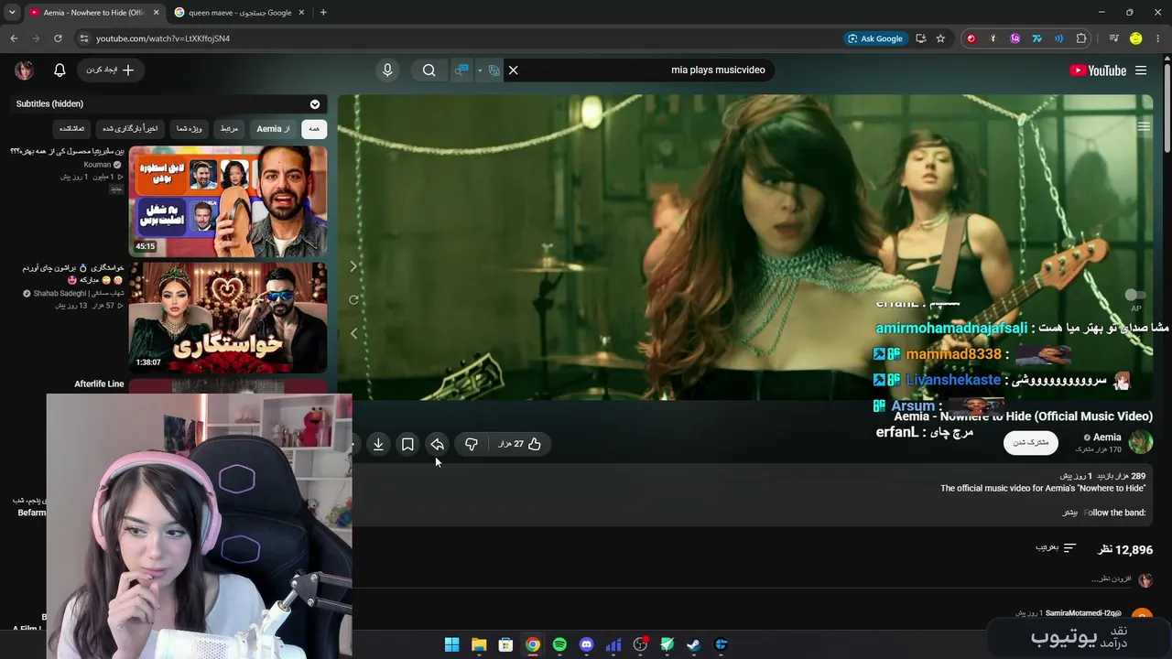Viewport: 1172px width, 659px height.
Task: Close the Aemia YouTube tab
Action: pos(157,13)
